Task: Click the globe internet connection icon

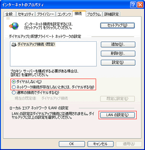Action: pos(14,26)
